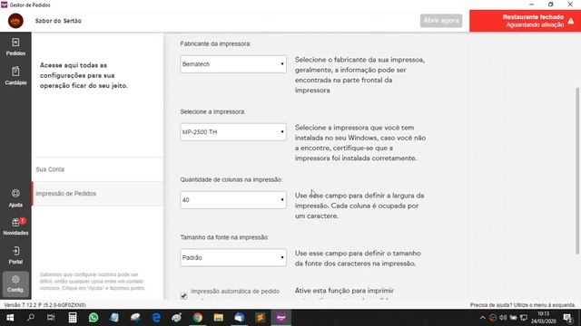581x326 pixels.
Task: Select the Config gear in sidebar
Action: pyautogui.click(x=15, y=284)
